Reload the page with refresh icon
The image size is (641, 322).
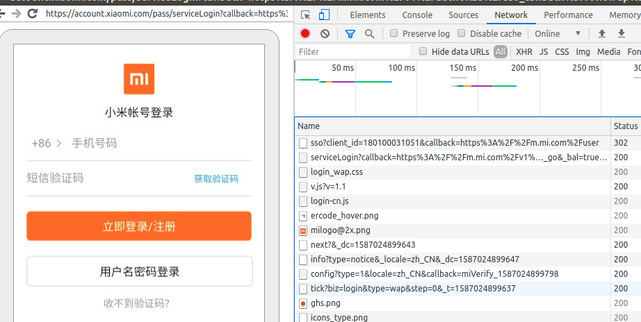pyautogui.click(x=32, y=13)
